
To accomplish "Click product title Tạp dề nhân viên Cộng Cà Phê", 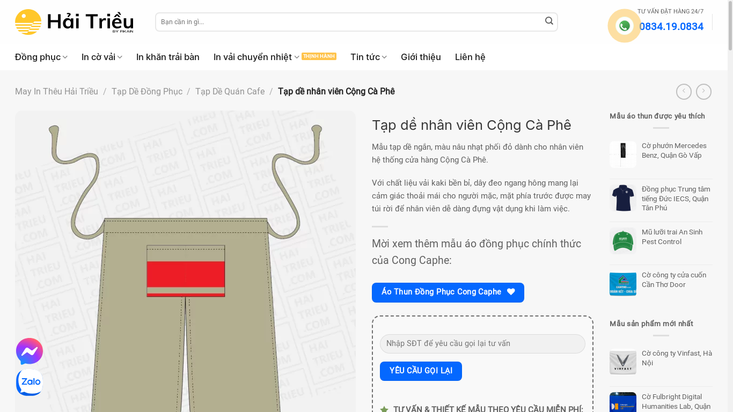I will coord(471,125).
